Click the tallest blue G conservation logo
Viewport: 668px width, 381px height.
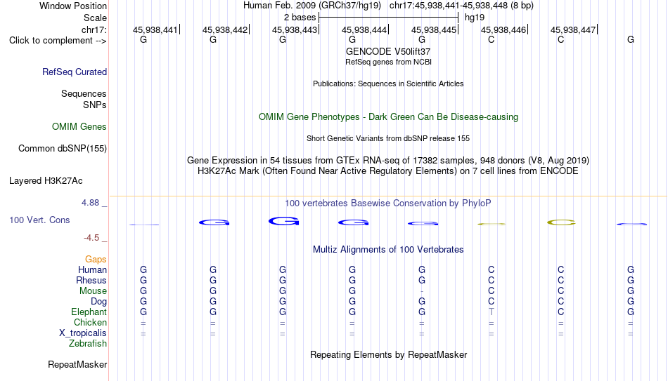284,221
